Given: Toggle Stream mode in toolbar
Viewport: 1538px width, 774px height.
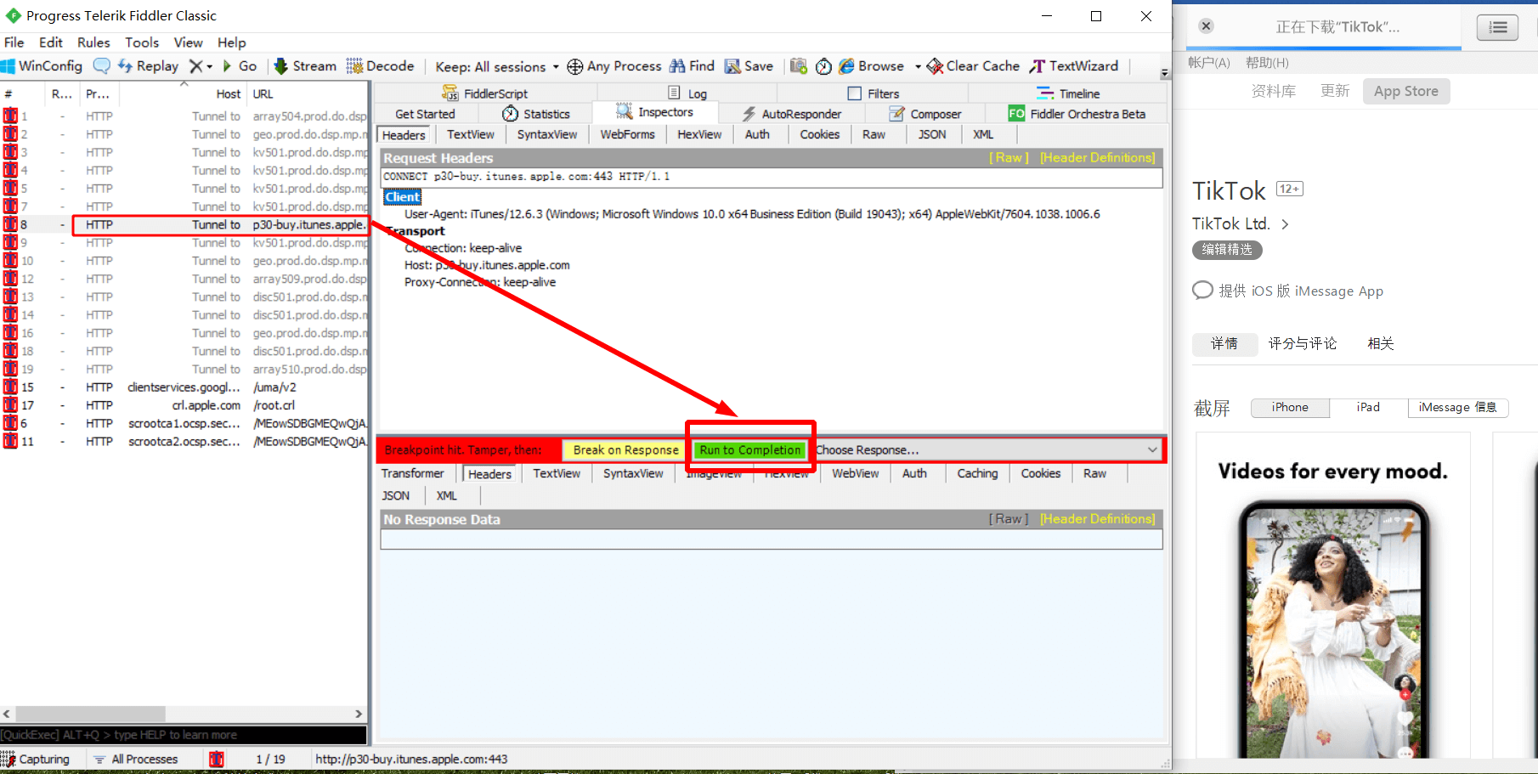Looking at the screenshot, I should (x=305, y=66).
